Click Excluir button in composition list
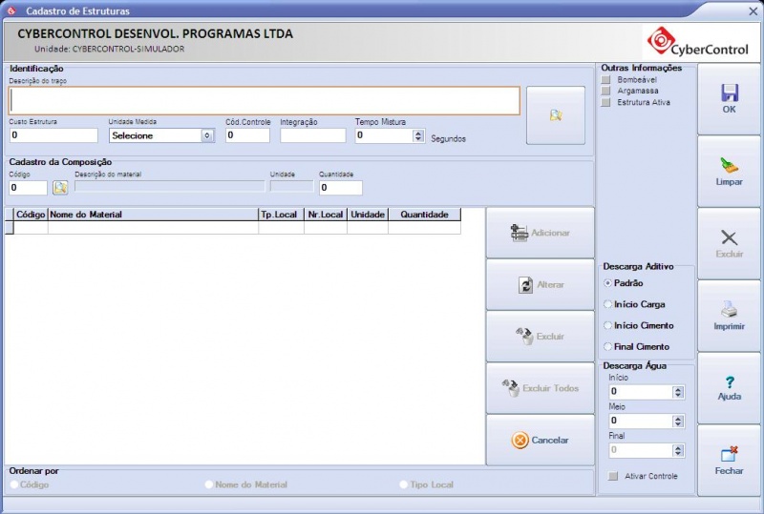The width and height of the screenshot is (764, 514). (540, 337)
